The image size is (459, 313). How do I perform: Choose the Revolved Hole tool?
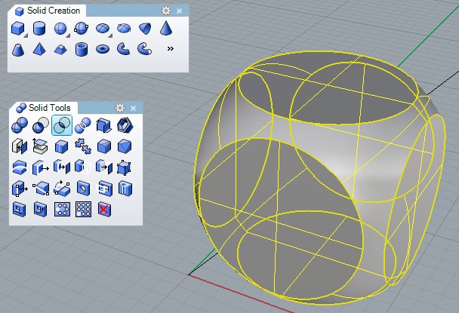(125, 189)
